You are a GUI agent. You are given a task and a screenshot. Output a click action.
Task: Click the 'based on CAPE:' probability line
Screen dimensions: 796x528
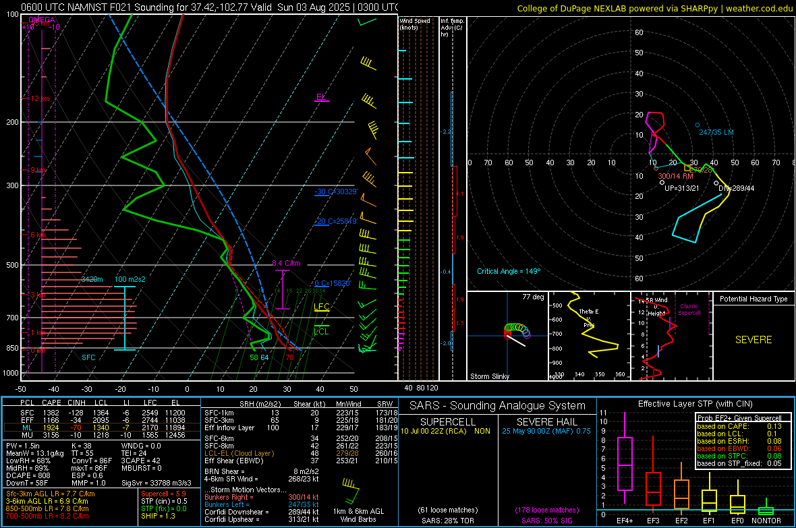pos(739,426)
